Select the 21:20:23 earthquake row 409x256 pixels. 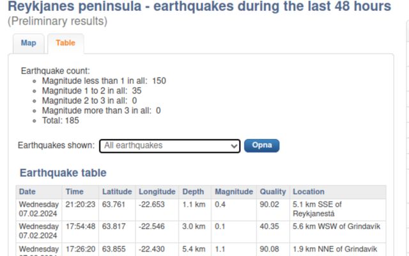pyautogui.click(x=201, y=209)
